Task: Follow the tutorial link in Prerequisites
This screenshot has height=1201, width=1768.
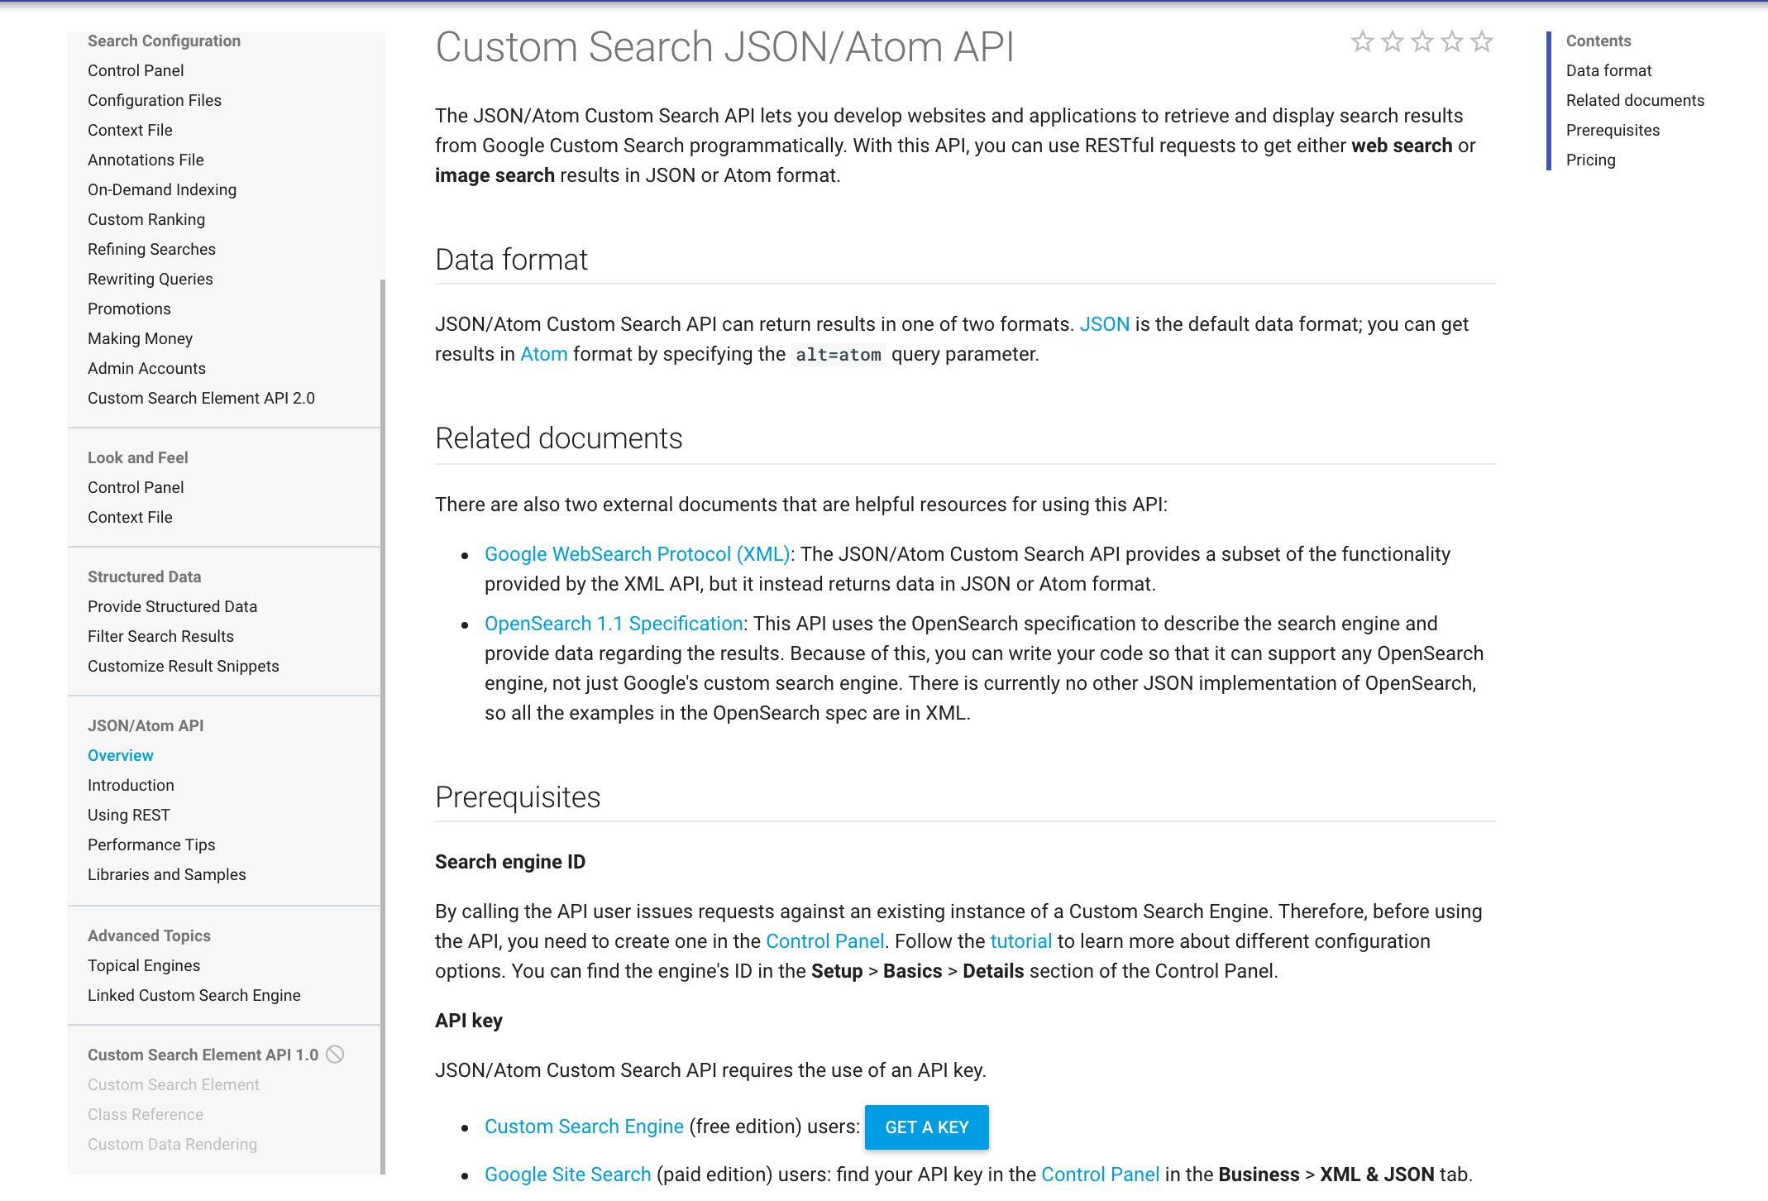Action: [x=1020, y=941]
